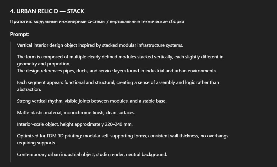Click the phrase "Optimized for FDM 3D printing"

click(49, 136)
